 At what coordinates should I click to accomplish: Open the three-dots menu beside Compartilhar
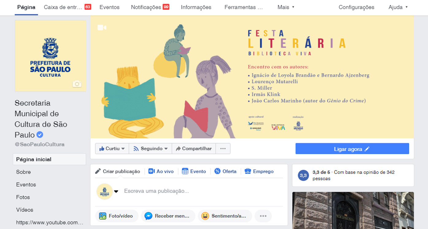tap(223, 149)
